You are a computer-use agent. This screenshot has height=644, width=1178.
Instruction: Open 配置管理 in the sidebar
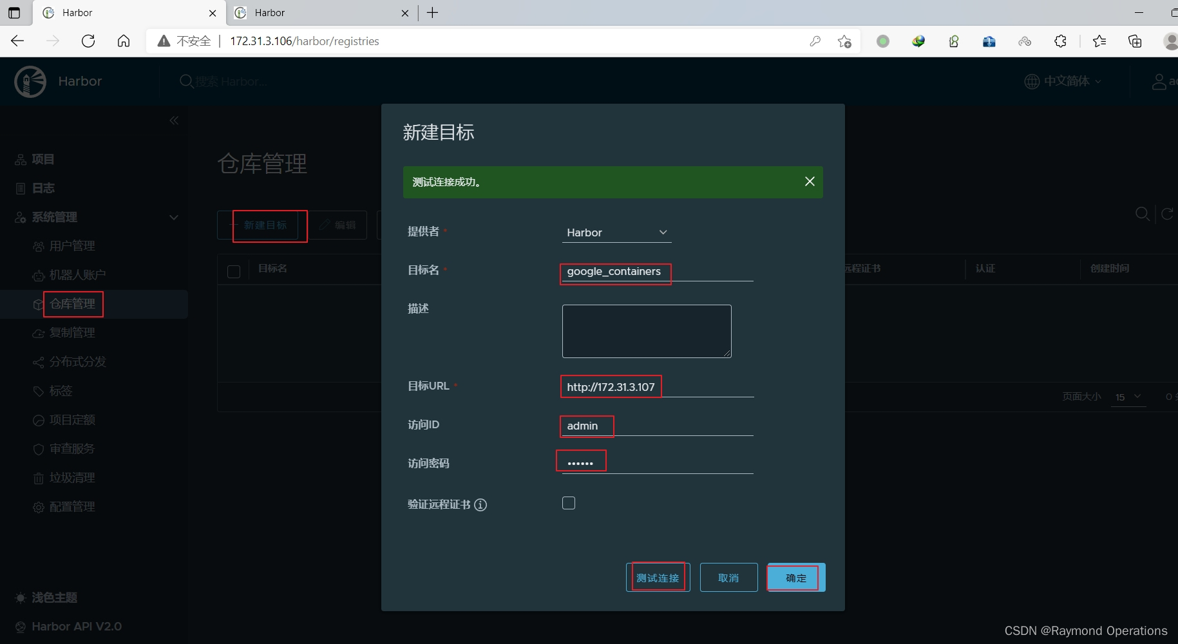pyautogui.click(x=72, y=507)
